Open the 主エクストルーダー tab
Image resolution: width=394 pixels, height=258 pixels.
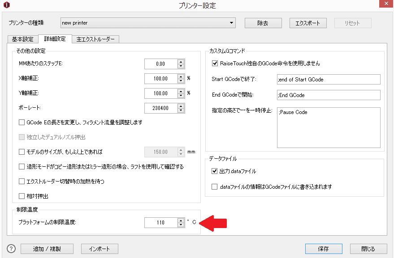coord(95,39)
